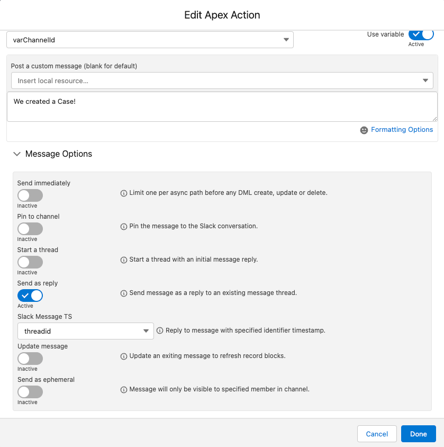This screenshot has height=447, width=444.
Task: Turn off the Use variable toggle
Action: pos(421,34)
